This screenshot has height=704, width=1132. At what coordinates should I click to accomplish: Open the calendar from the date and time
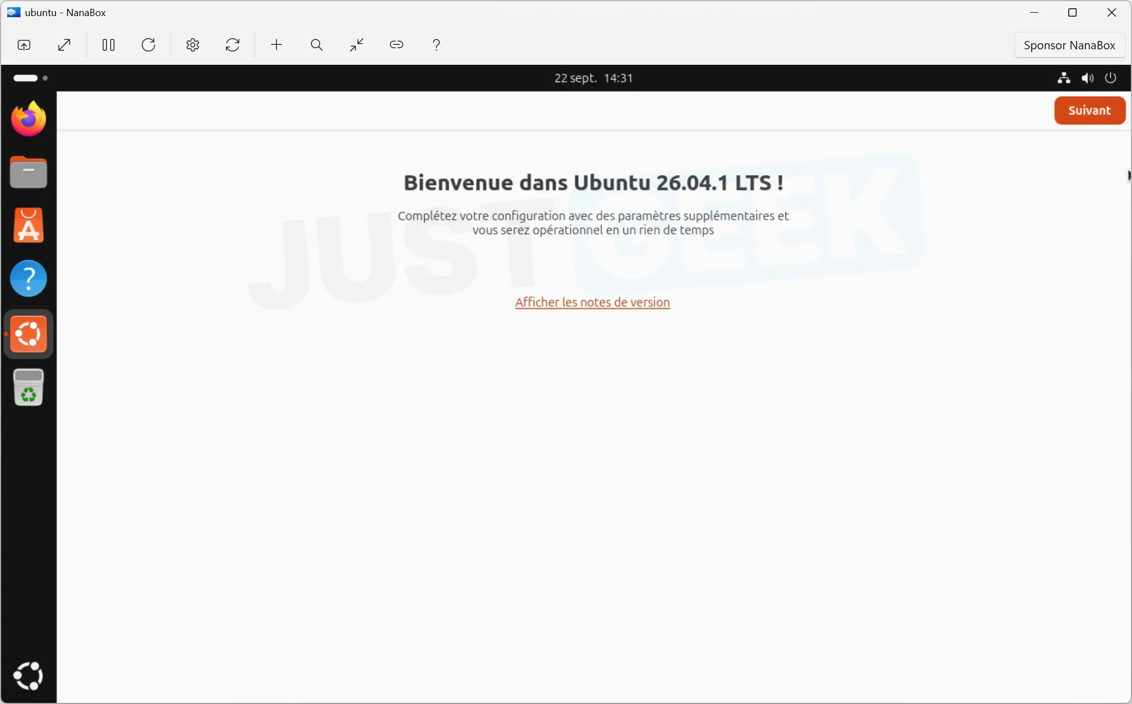pyautogui.click(x=593, y=78)
